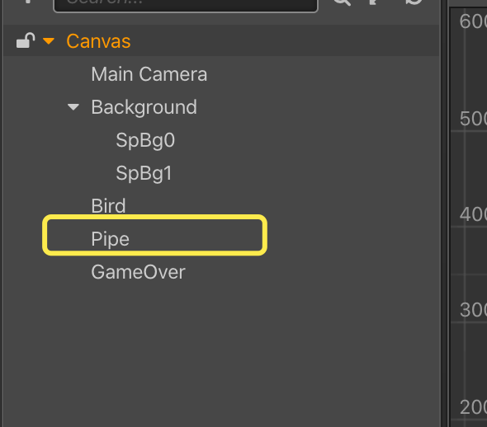This screenshot has height=427, width=487.
Task: Click the icon between search and refresh
Action: tap(375, 2)
